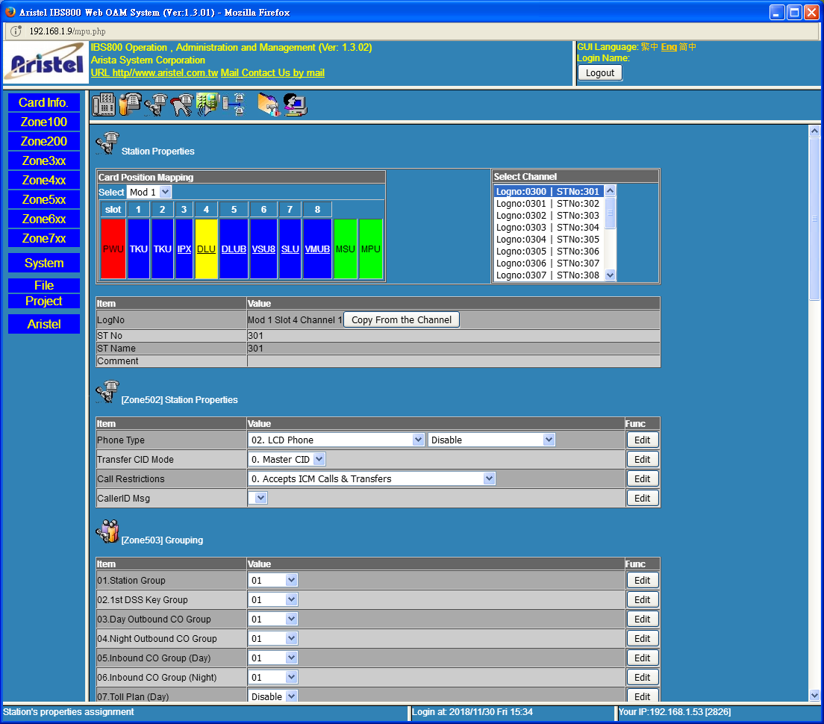Screen dimensions: 824x724
Task: Select the red PWU card slot
Action: coord(113,249)
